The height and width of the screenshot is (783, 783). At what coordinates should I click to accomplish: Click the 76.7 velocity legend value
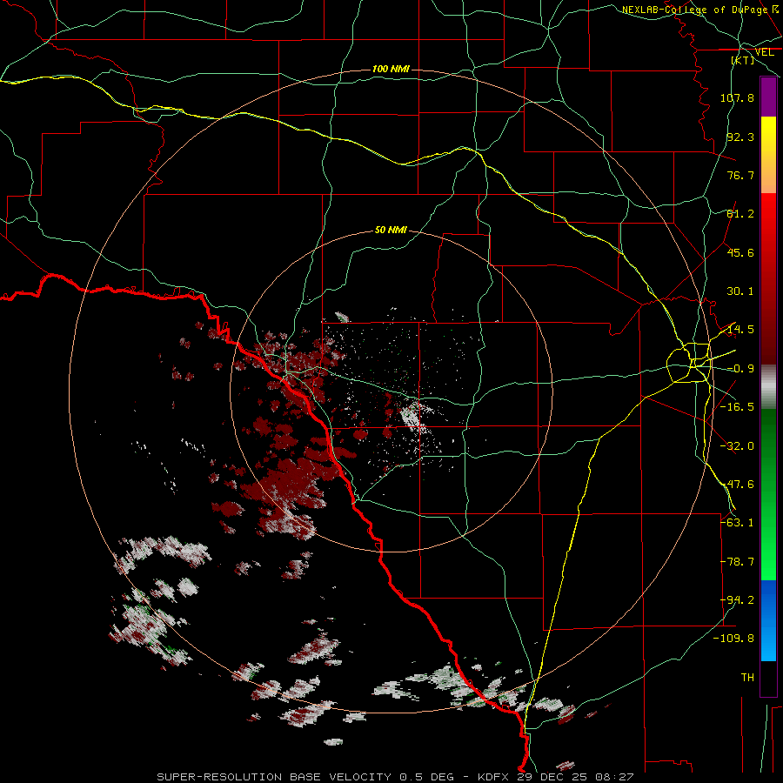(740, 175)
